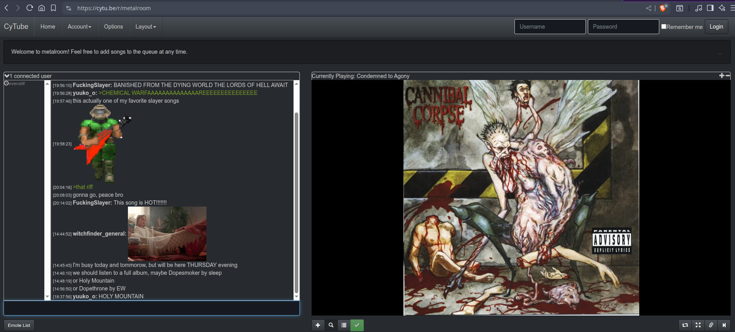Bookmark this page
The width and height of the screenshot is (735, 332).
53,8
